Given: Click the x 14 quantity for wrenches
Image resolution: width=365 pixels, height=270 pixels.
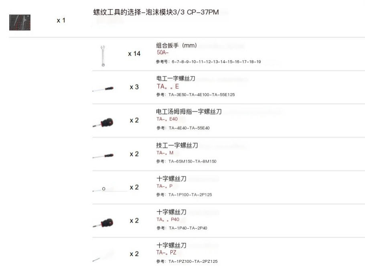Looking at the screenshot, I should click(134, 53).
